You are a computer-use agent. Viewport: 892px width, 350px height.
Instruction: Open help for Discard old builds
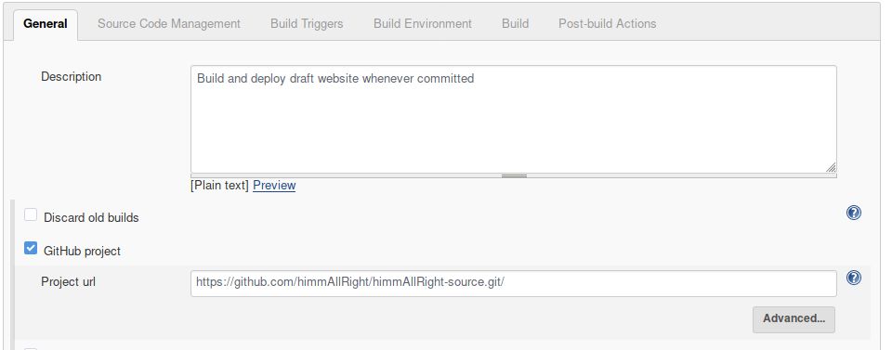pos(853,213)
